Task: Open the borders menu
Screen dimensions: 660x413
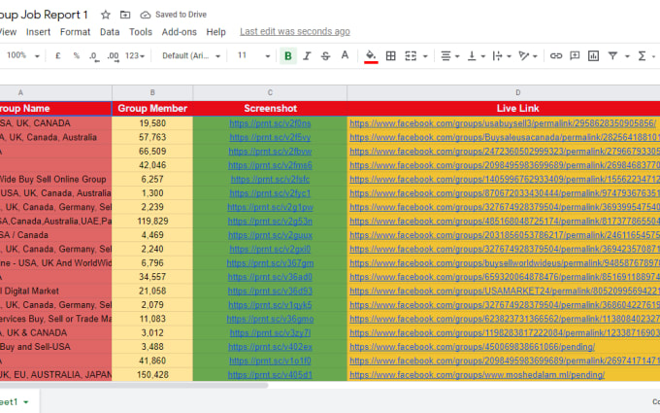Action: coord(390,55)
